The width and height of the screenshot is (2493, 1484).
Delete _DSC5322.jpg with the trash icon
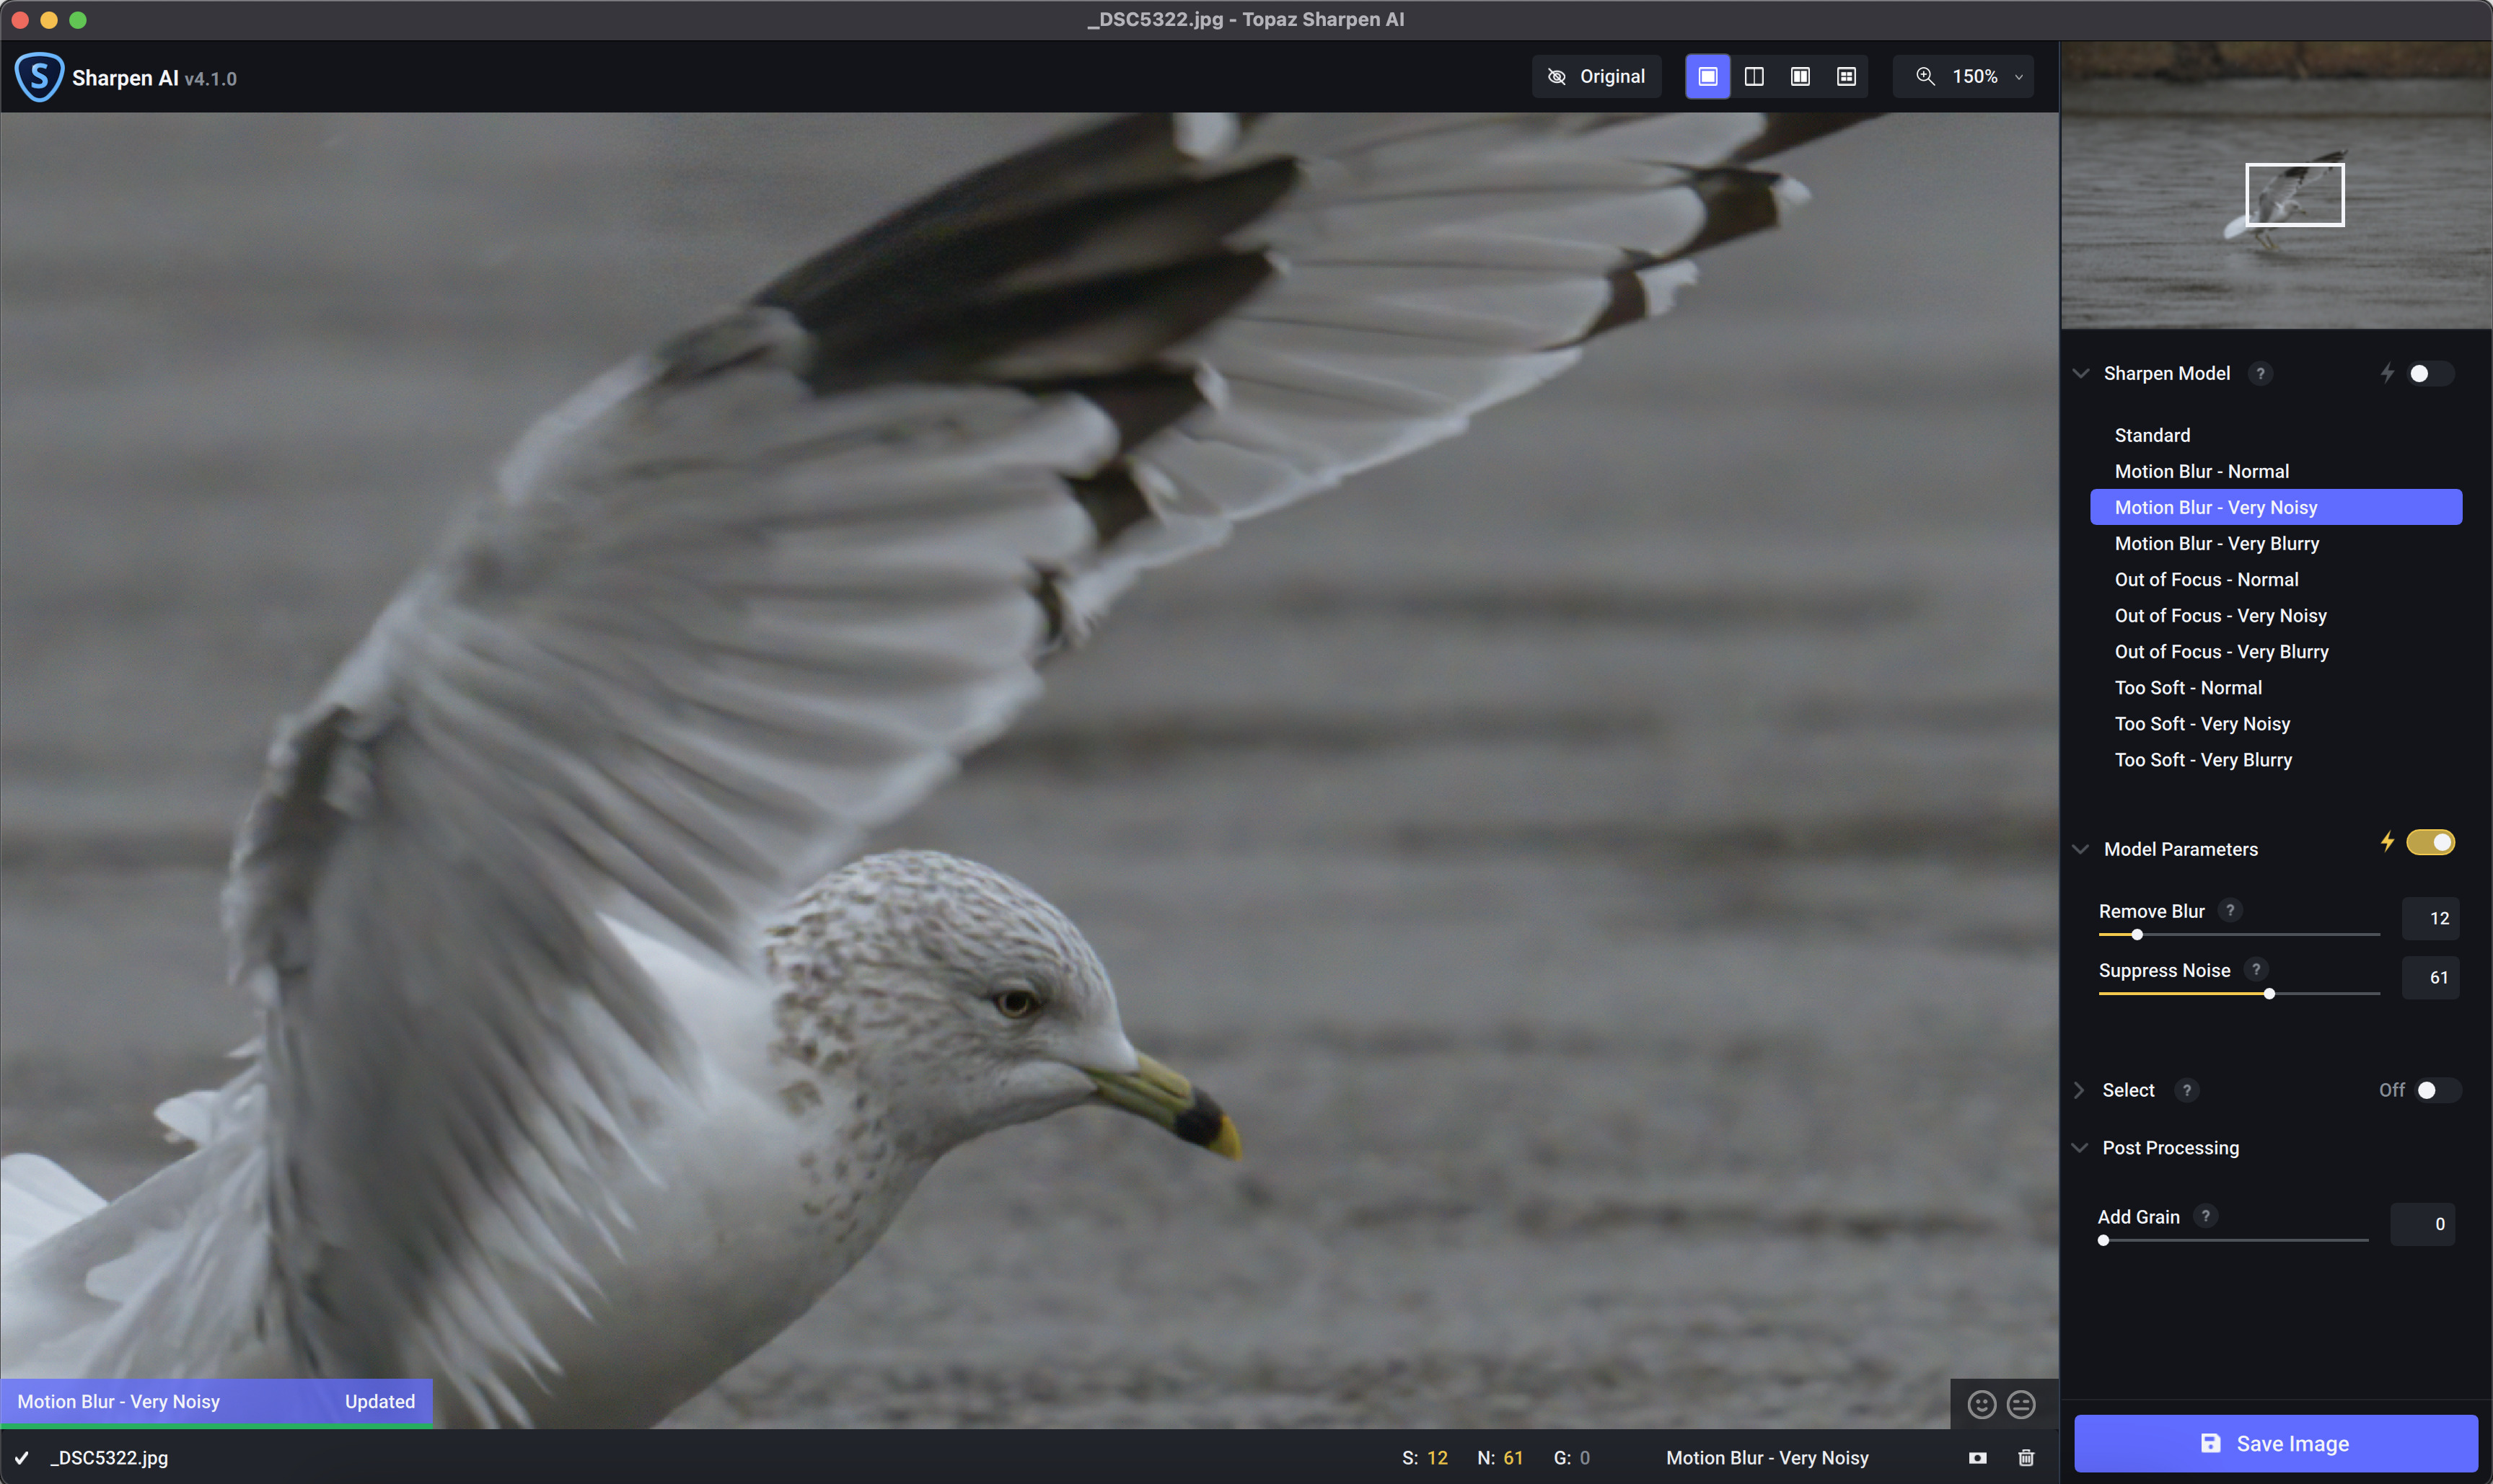[2026, 1458]
